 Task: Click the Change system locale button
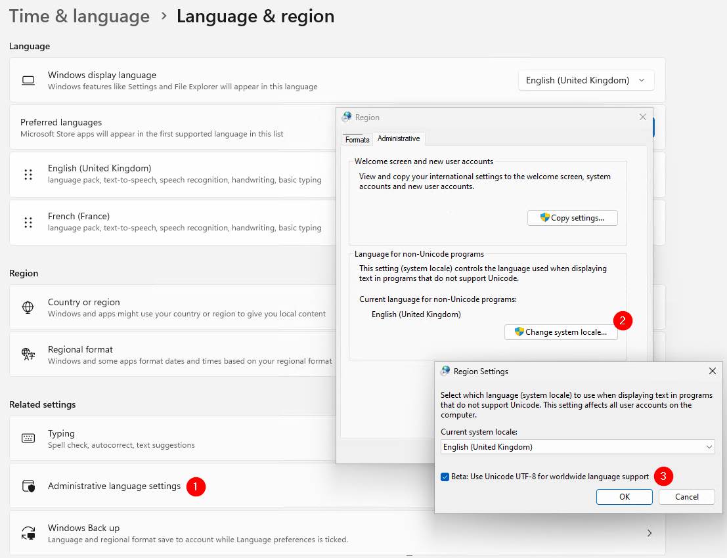click(561, 332)
